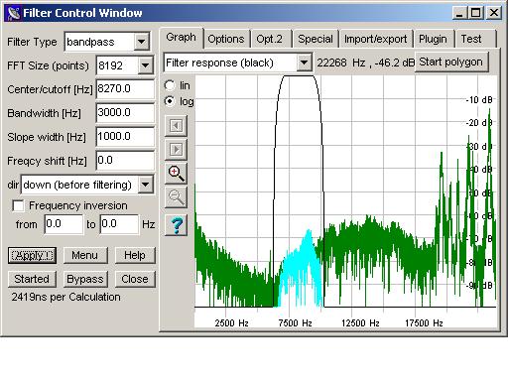Enable the Frequency inversion checkbox
Screen dimensions: 508x381
coord(18,205)
